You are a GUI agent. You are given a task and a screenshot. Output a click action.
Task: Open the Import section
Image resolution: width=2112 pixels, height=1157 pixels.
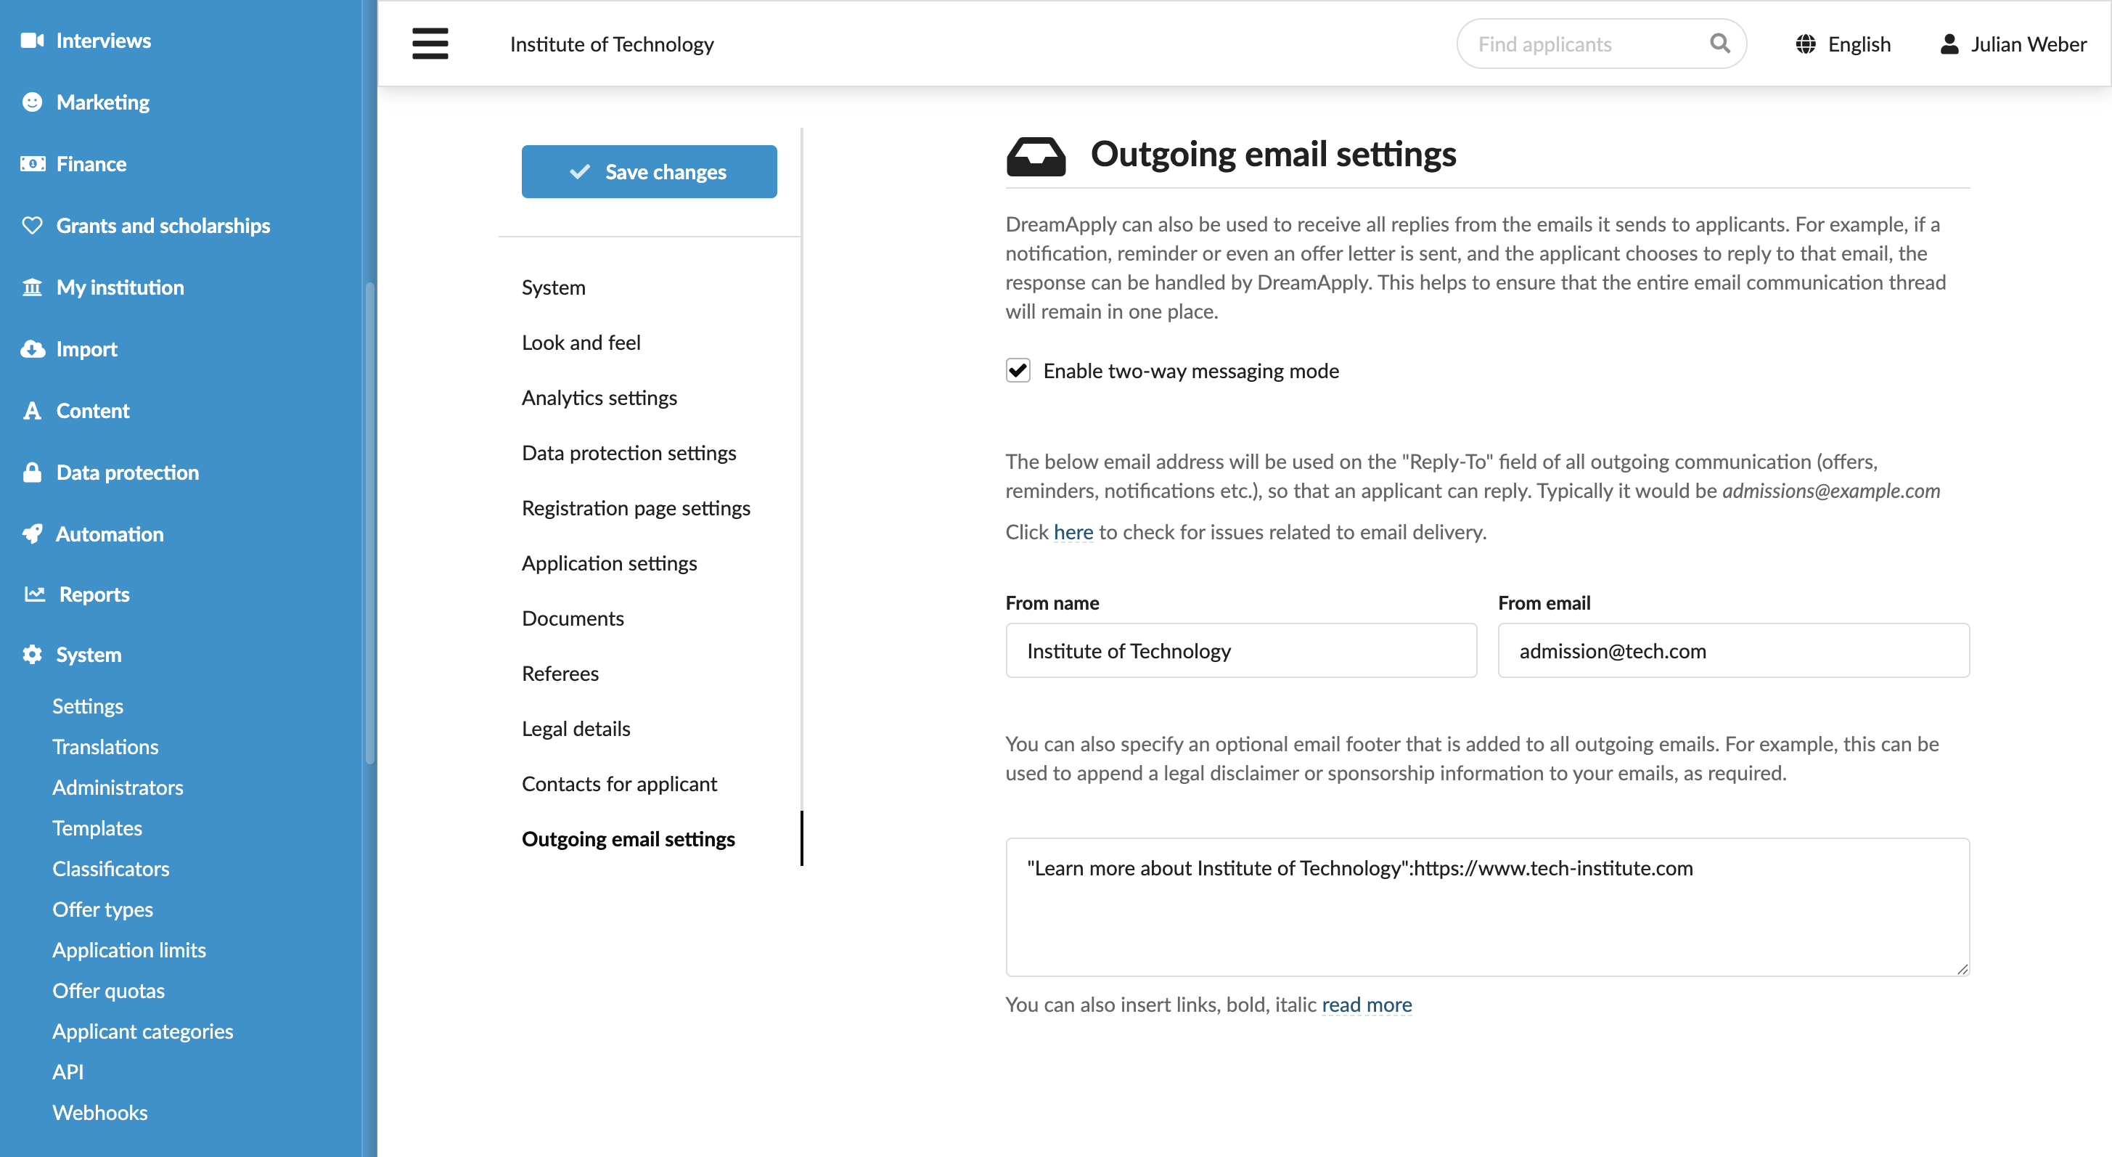tap(86, 348)
